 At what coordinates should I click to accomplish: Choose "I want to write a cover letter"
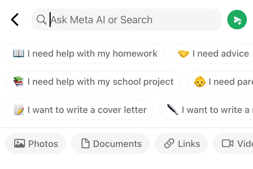tap(87, 110)
